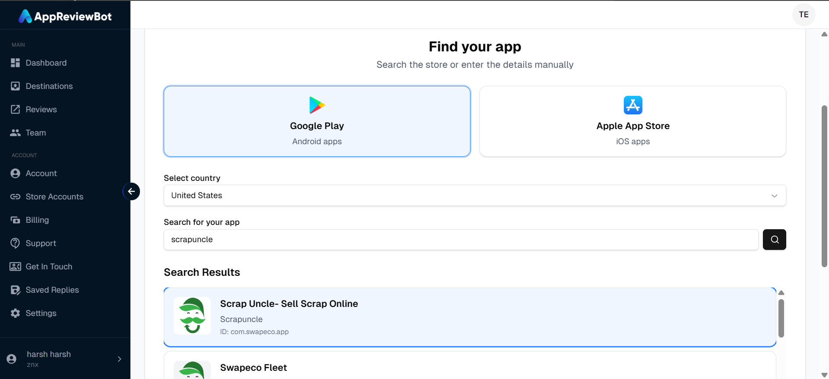This screenshot has width=829, height=379.
Task: Select the Google Play store card
Action: (x=317, y=121)
